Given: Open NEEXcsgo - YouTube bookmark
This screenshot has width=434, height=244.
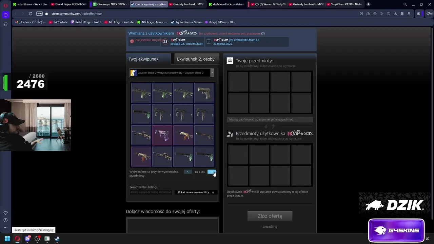Looking at the screenshot, I should (x=119, y=22).
